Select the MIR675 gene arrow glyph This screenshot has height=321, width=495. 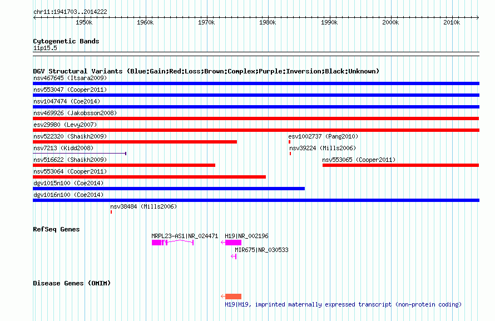tap(234, 256)
